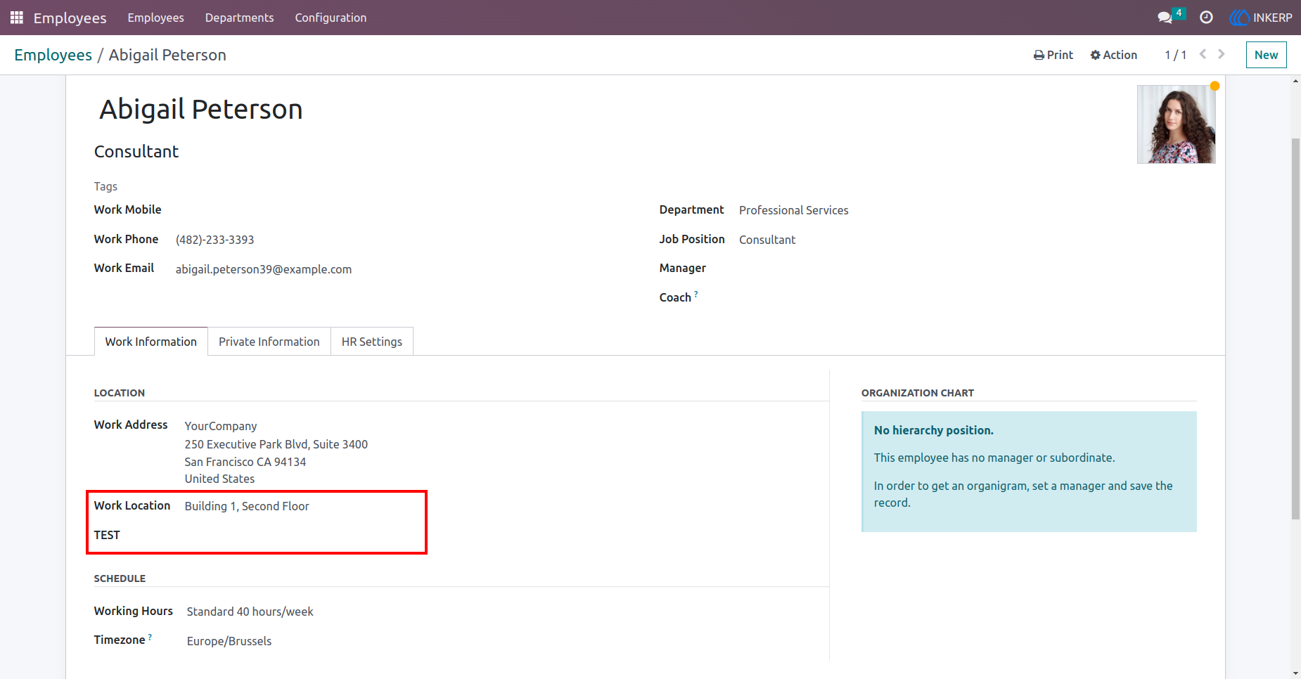Click the Tags field
The width and height of the screenshot is (1301, 679).
point(105,186)
